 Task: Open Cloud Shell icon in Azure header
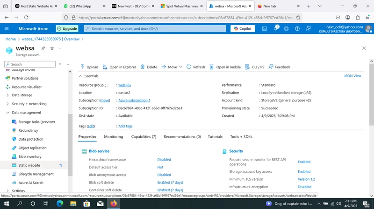click(x=264, y=28)
